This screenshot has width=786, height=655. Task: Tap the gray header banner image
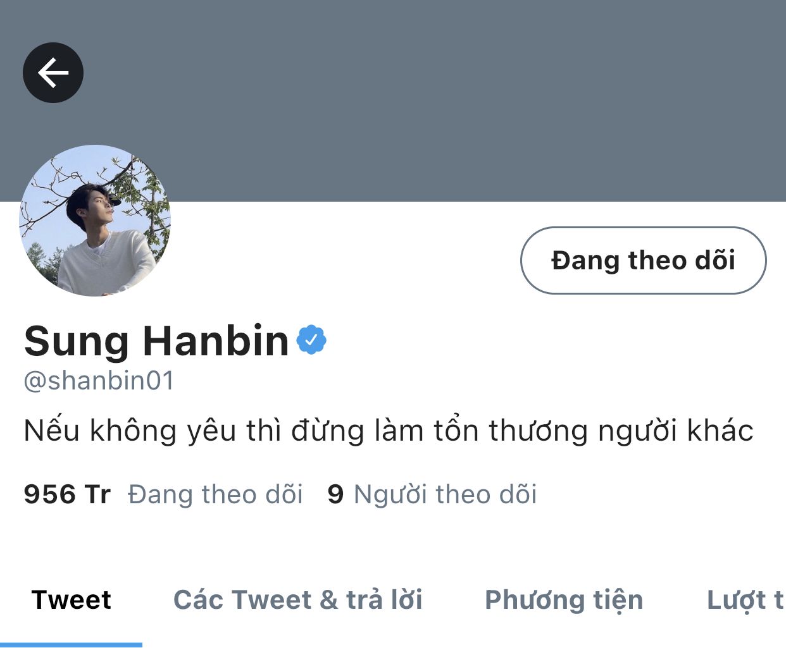(393, 101)
